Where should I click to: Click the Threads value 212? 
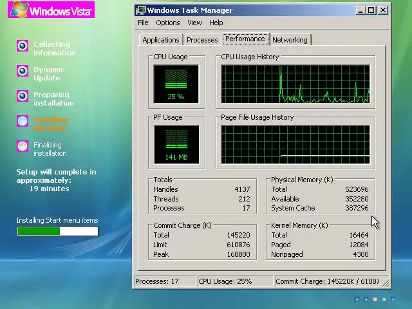click(244, 199)
